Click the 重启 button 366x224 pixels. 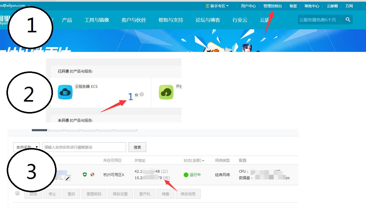tap(71, 194)
